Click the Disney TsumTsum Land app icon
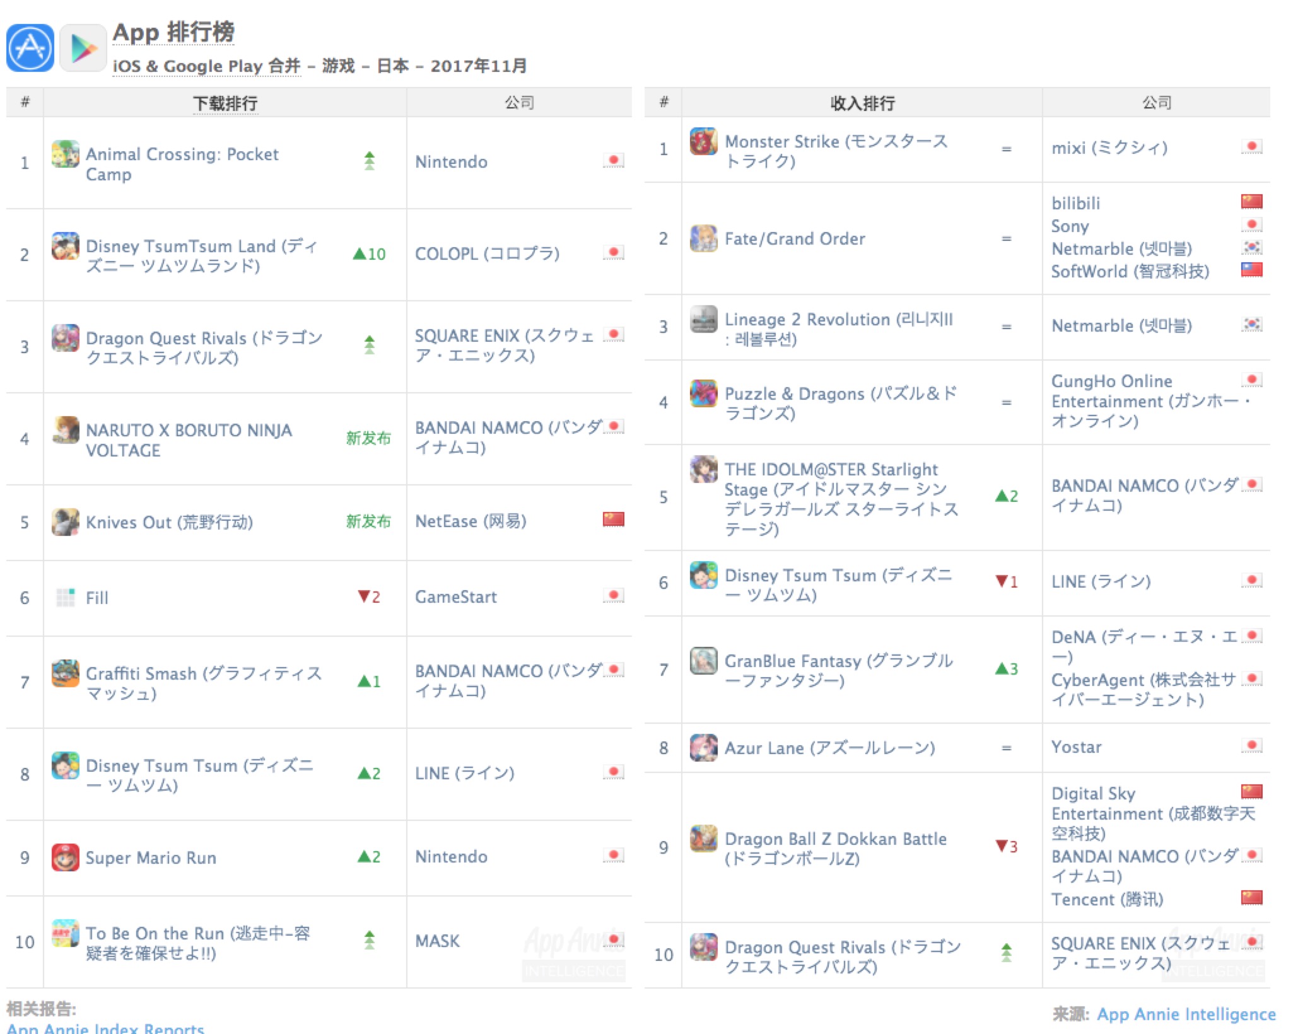This screenshot has height=1034, width=1298. 66,246
